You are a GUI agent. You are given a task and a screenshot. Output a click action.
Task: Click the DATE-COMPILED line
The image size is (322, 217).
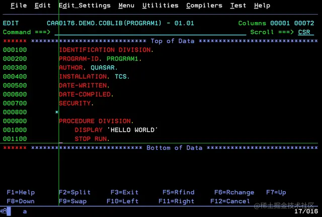86,94
